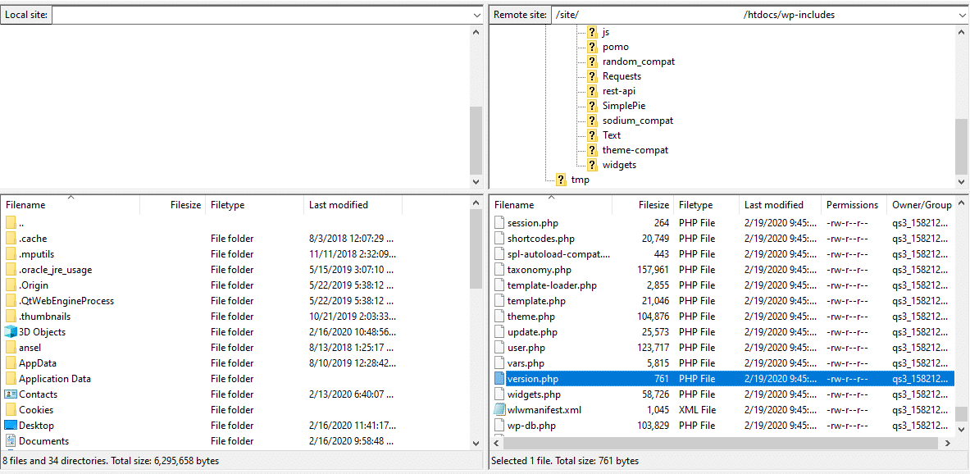The image size is (970, 474).
Task: Click the question-mark icon beside SimplePie
Action: tap(591, 106)
